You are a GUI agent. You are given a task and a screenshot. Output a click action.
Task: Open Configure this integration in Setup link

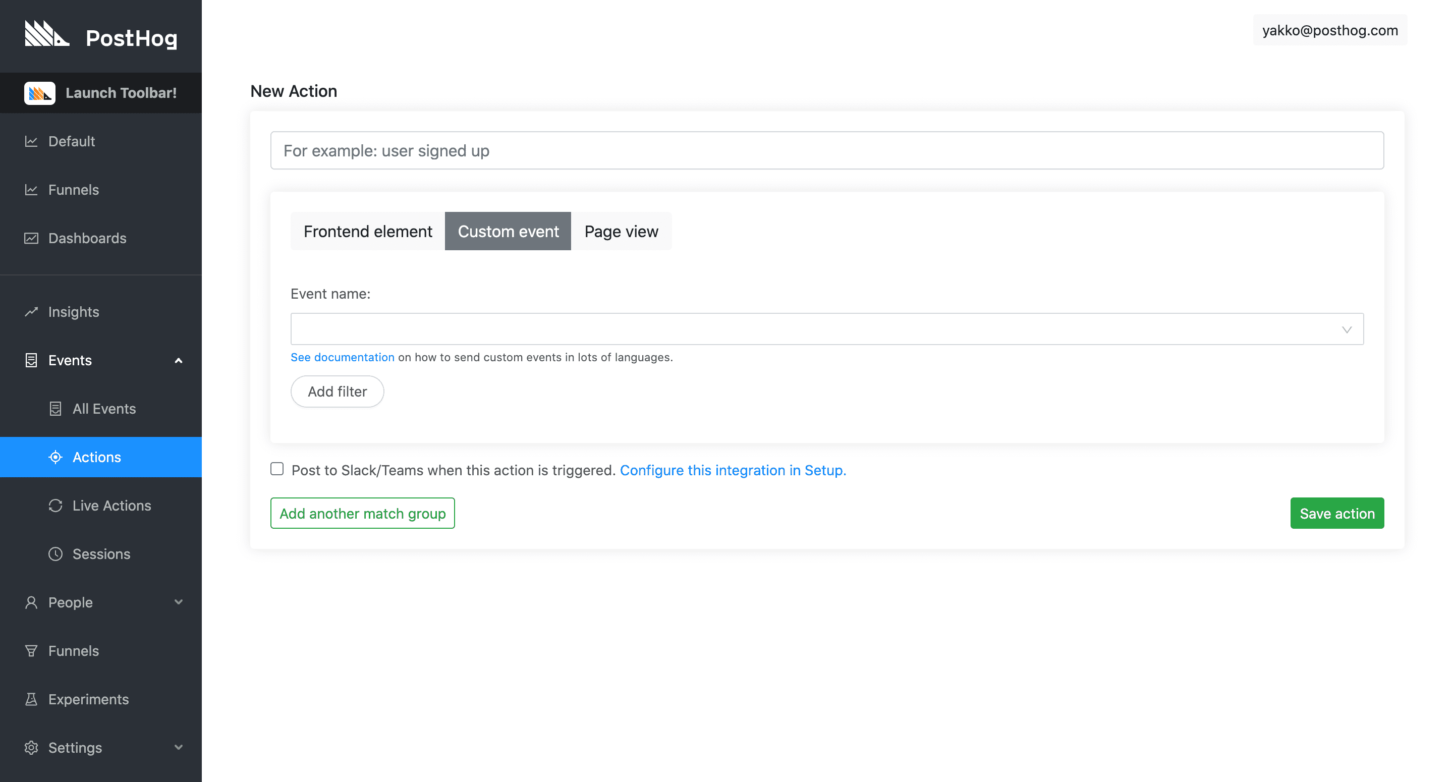[733, 470]
